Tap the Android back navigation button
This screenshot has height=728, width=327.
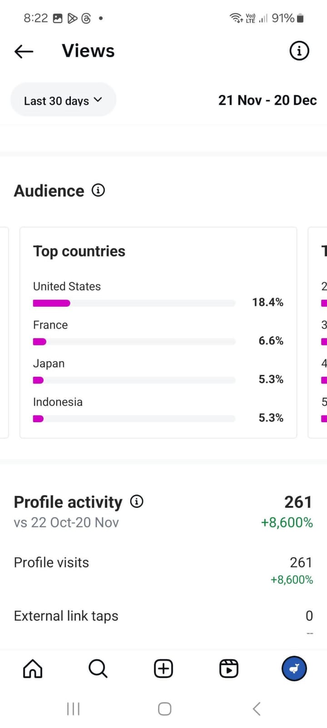pyautogui.click(x=257, y=708)
